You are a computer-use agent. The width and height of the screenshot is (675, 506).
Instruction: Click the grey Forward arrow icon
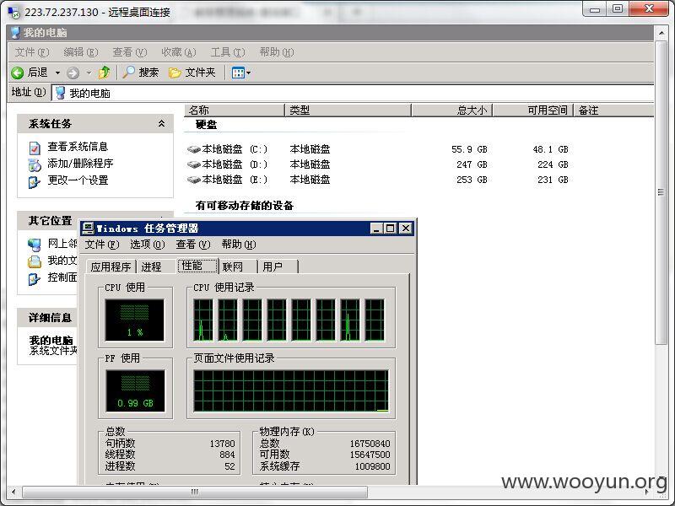[73, 73]
